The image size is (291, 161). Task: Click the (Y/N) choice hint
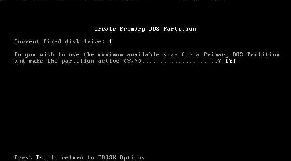tap(132, 61)
